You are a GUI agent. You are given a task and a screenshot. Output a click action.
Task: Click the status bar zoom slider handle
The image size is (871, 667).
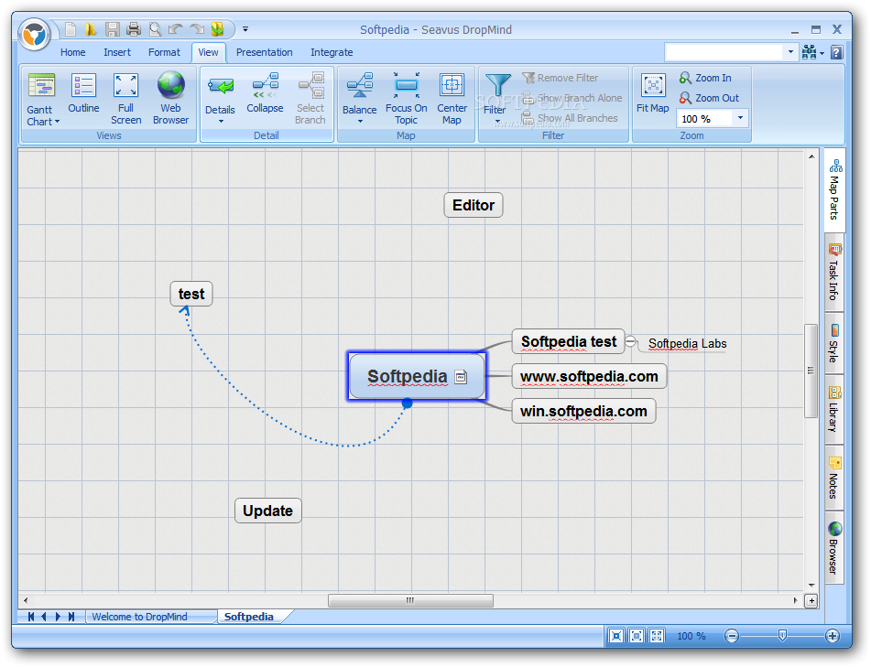click(782, 635)
